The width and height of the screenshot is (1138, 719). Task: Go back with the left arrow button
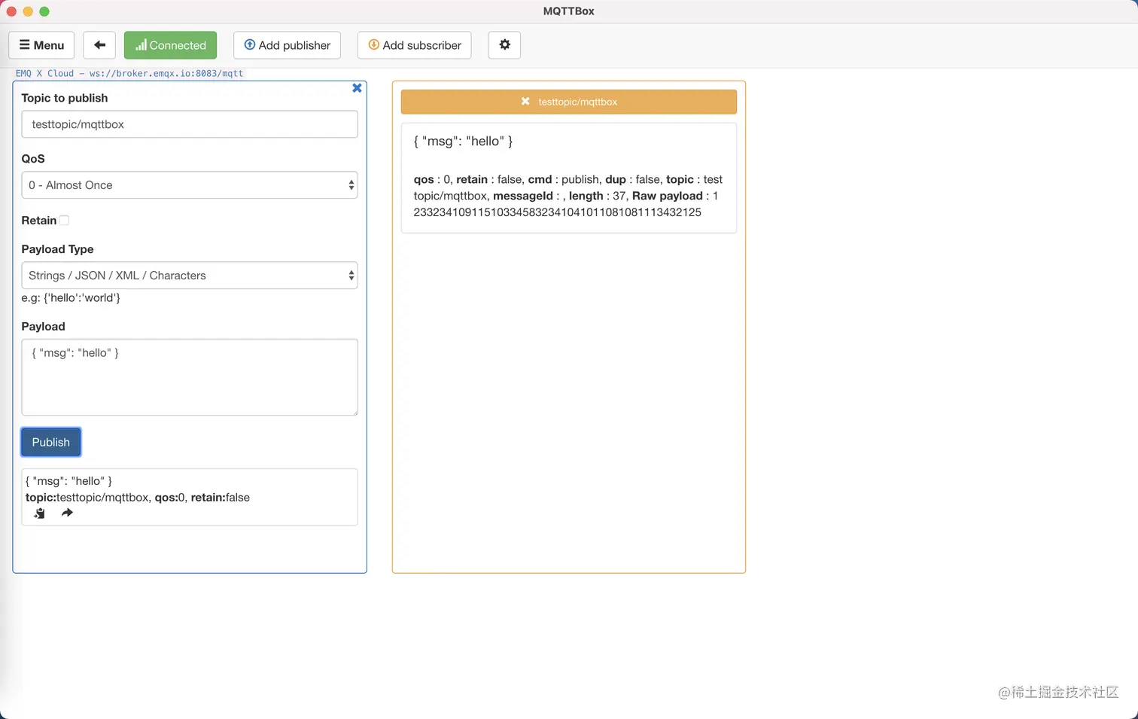click(x=99, y=45)
